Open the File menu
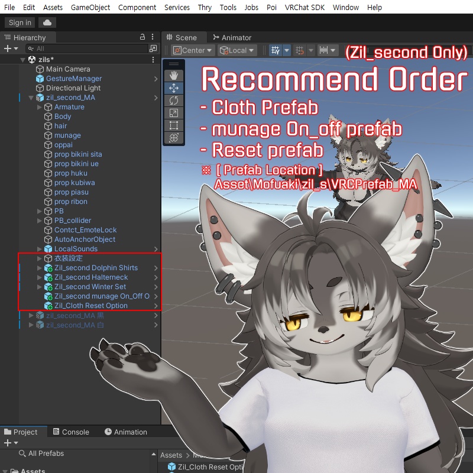The height and width of the screenshot is (473, 473). [x=9, y=7]
